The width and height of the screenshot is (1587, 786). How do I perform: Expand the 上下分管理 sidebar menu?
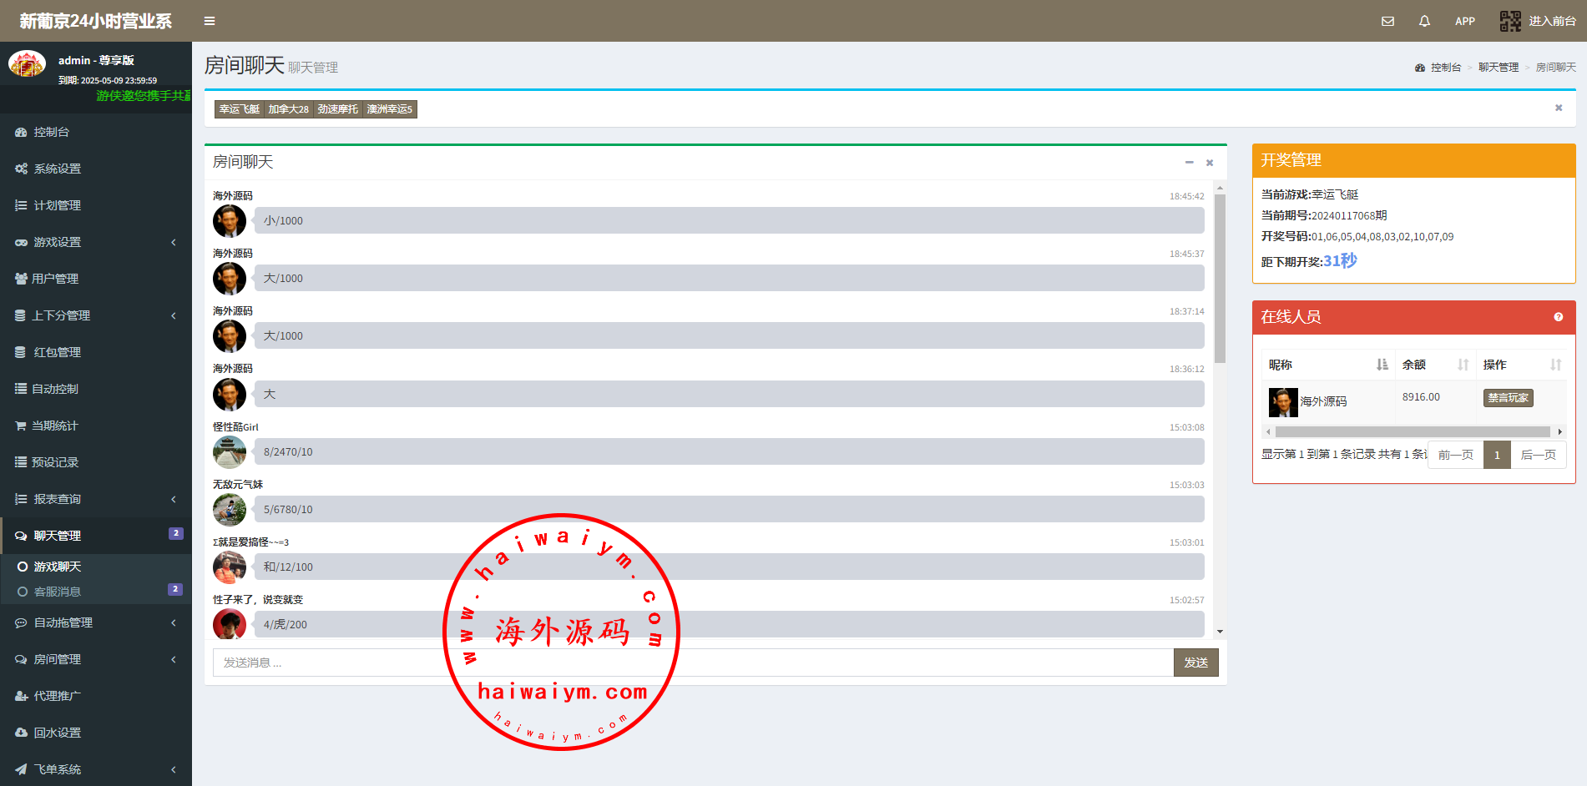point(60,315)
